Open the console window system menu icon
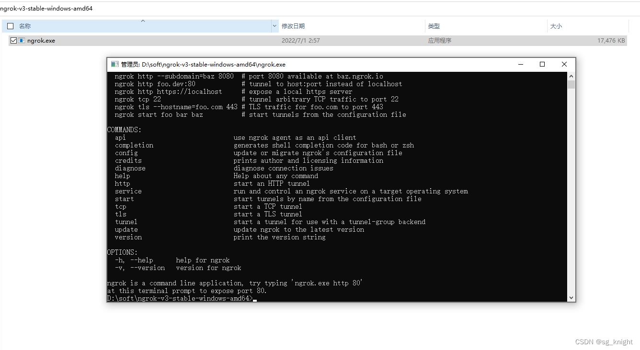The width and height of the screenshot is (640, 350). point(114,64)
